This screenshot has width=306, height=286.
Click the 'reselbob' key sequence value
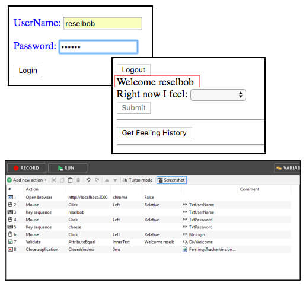point(76,212)
